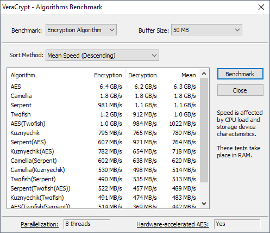Image resolution: width=270 pixels, height=233 pixels.
Task: Click AES mean speed 6.3 GB/s
Action: [185, 87]
